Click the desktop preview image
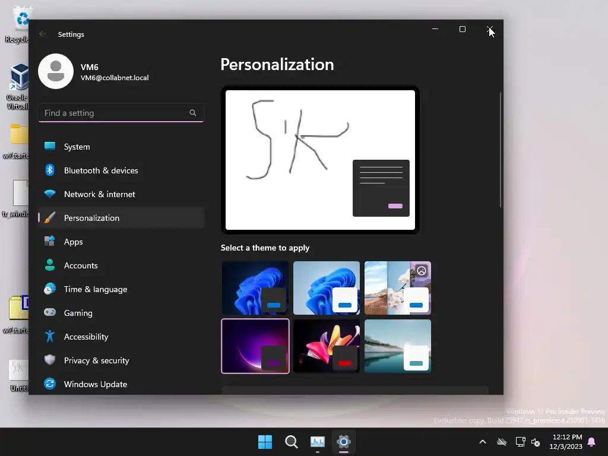The image size is (608, 456). (320, 160)
